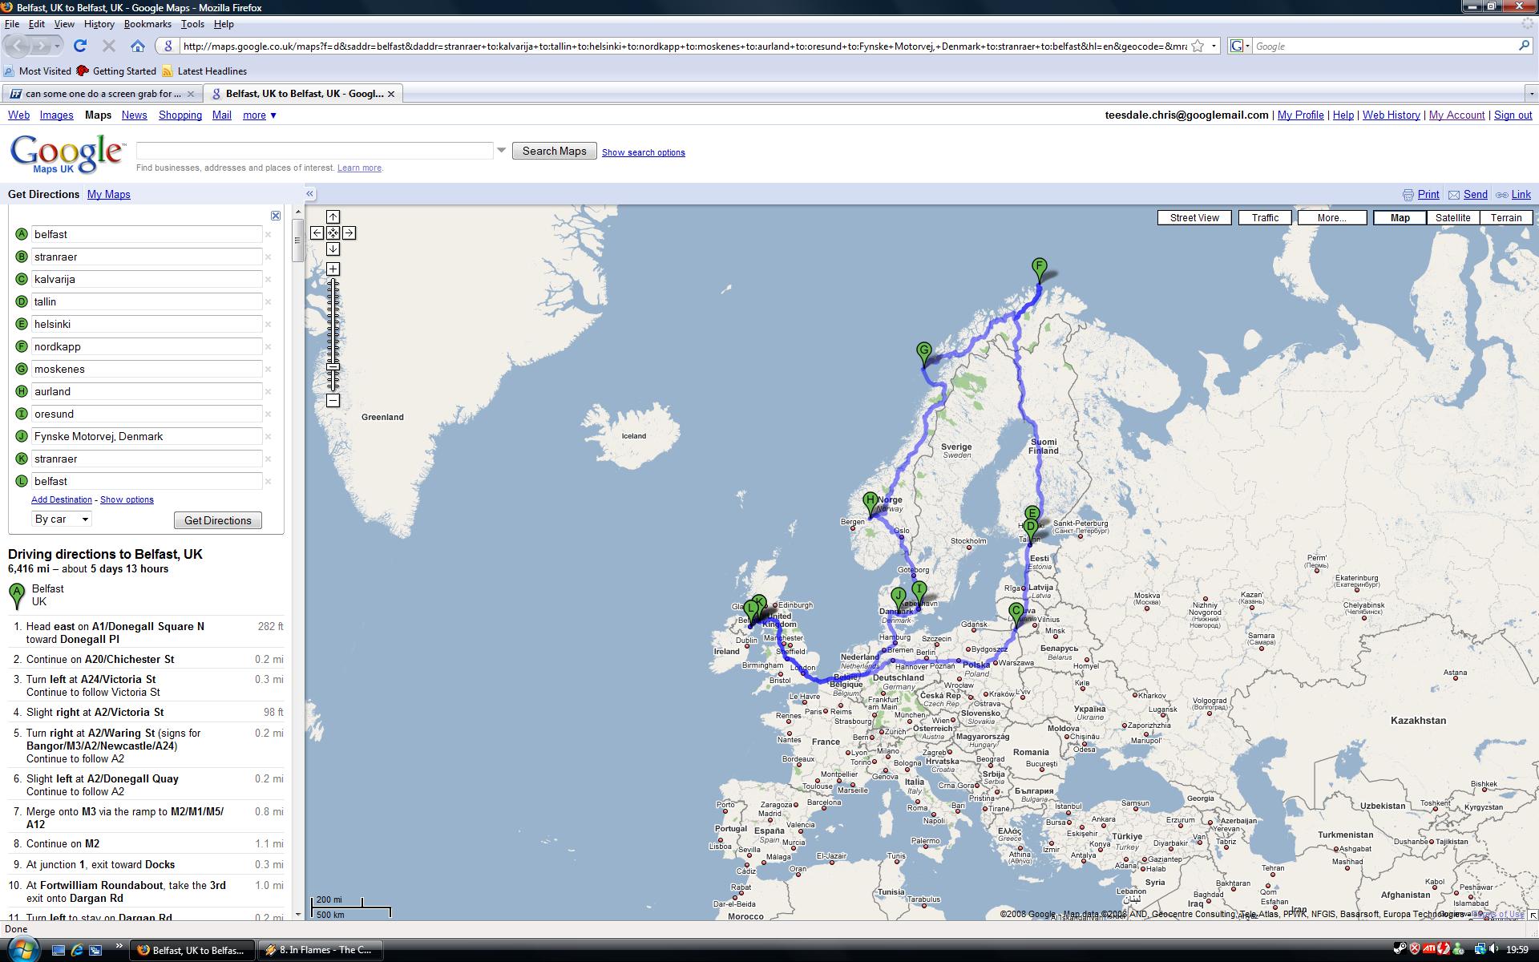Pan the map right with the arrow
The width and height of the screenshot is (1539, 962).
pos(349,233)
